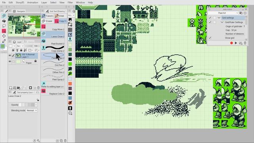Select the Lasso Draw tool in the left toolbar

4,16
